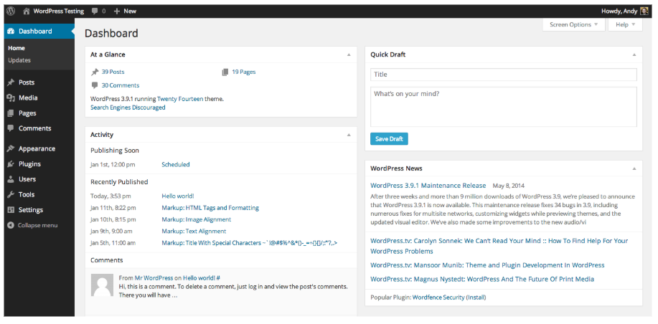The height and width of the screenshot is (324, 658).
Task: Click the Collapse menu arrow icon
Action: 11,226
